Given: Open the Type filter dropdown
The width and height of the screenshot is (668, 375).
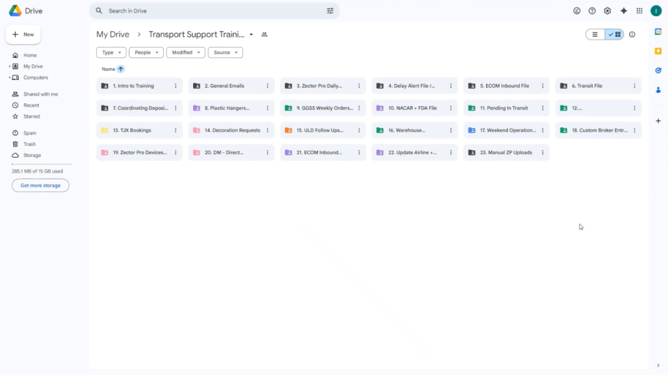Looking at the screenshot, I should click(x=112, y=53).
